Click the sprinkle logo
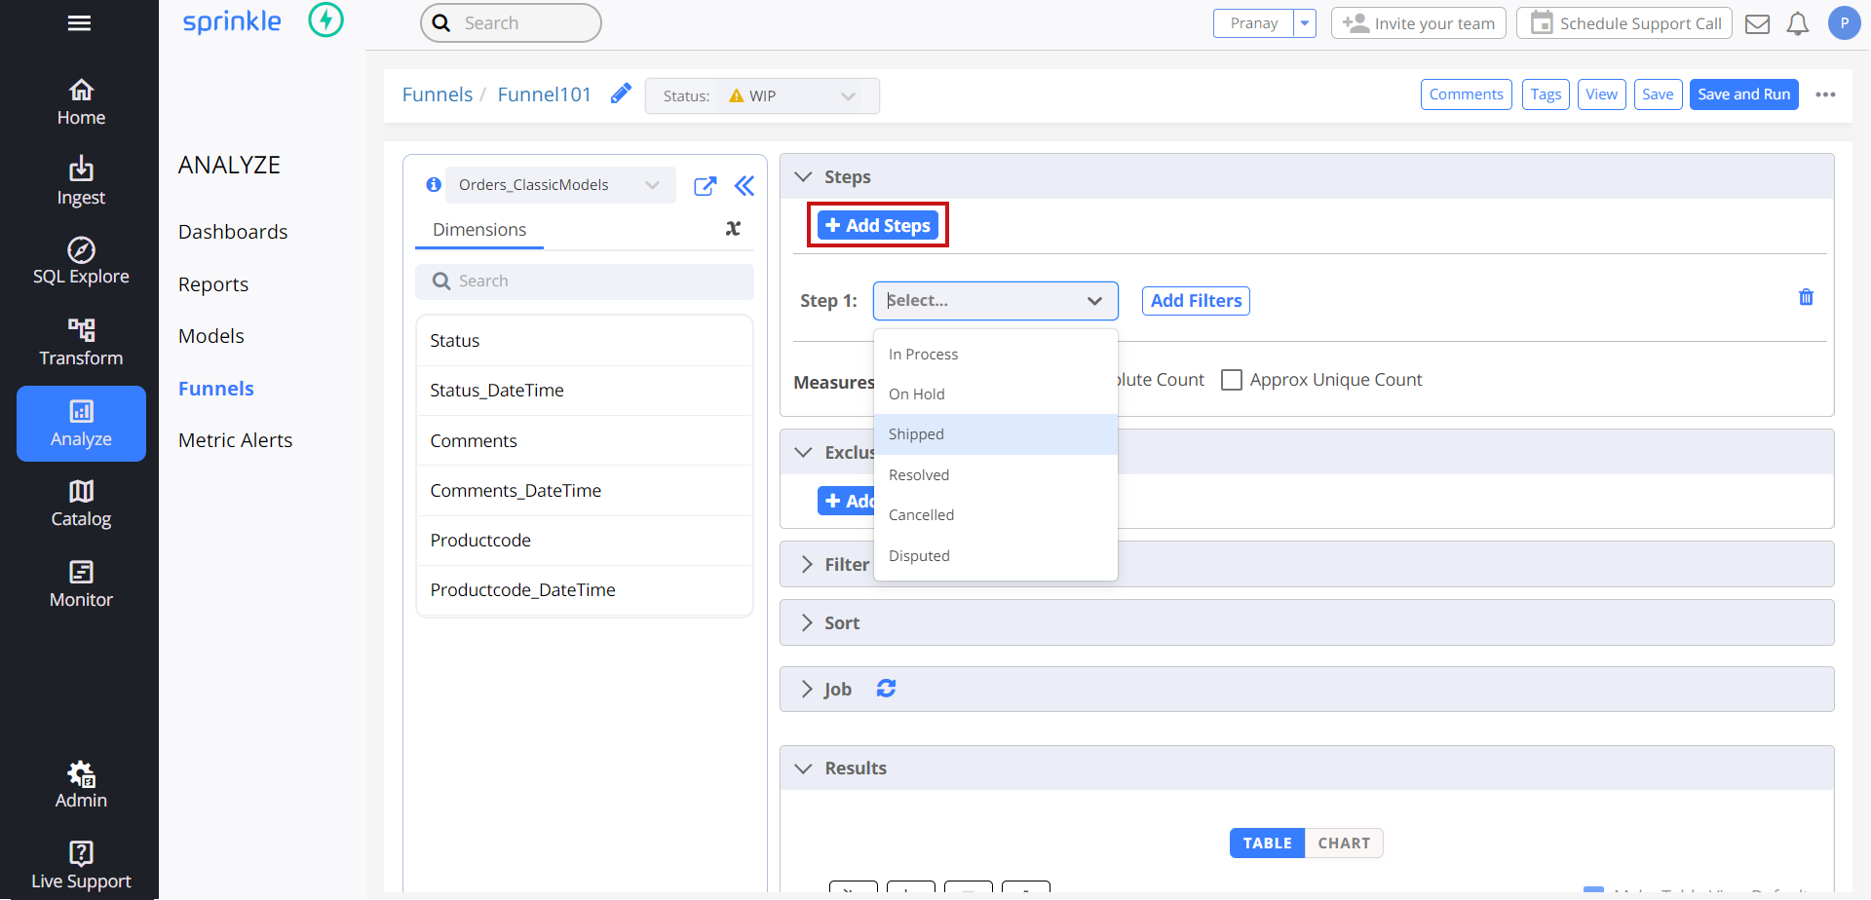Screen dimensions: 1871x900 click(232, 22)
